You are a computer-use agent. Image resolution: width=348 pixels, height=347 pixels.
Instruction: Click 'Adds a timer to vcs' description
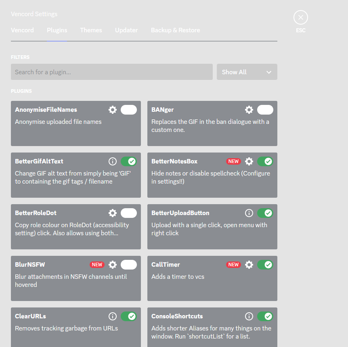pos(178,277)
